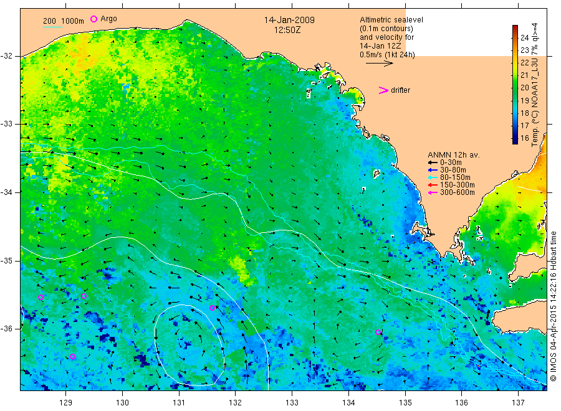Click the magenta drifter legend symbol
Image resolution: width=561 pixels, height=411 pixels.
[x=383, y=90]
